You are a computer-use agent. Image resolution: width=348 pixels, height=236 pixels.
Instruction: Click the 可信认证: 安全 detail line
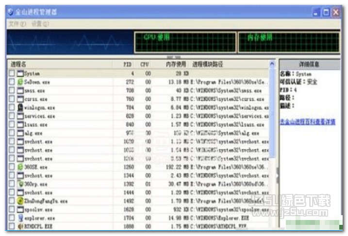point(298,82)
